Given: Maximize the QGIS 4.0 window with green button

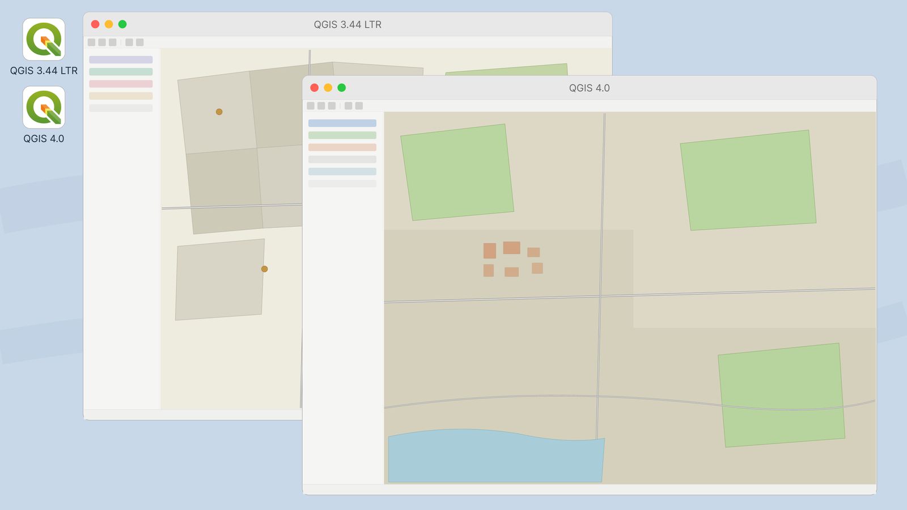Looking at the screenshot, I should (x=342, y=88).
